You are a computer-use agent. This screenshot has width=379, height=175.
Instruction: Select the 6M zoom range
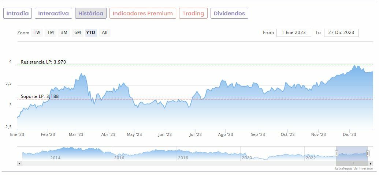tap(78, 33)
